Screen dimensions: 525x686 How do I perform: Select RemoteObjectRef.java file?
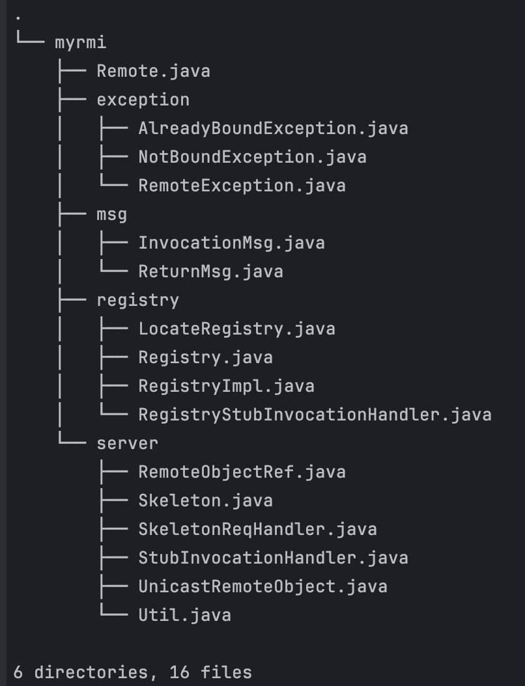pos(242,472)
